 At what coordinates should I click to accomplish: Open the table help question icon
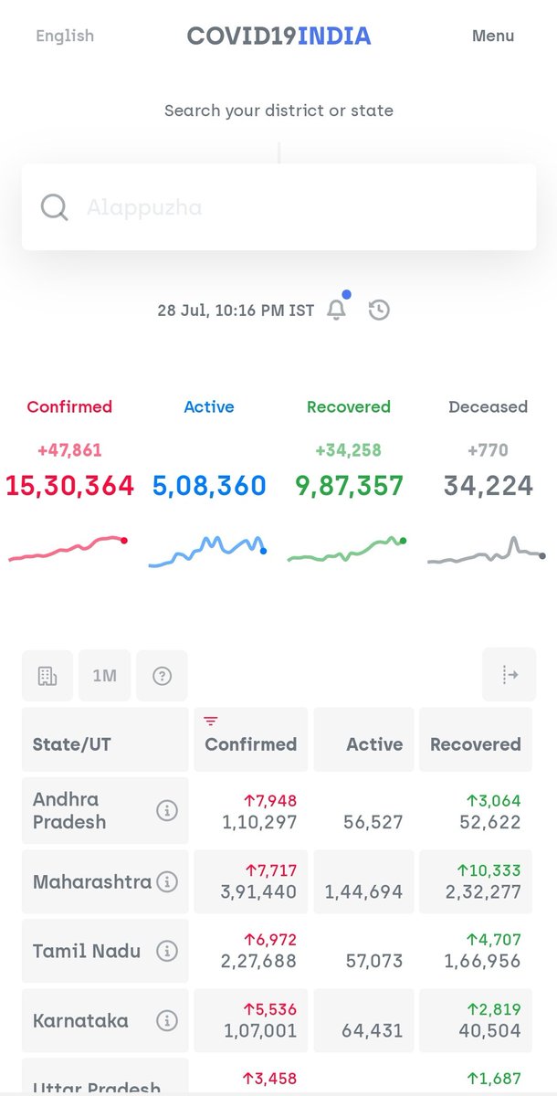point(162,676)
